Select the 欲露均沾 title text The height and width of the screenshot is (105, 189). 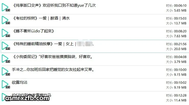click(x=20, y=82)
